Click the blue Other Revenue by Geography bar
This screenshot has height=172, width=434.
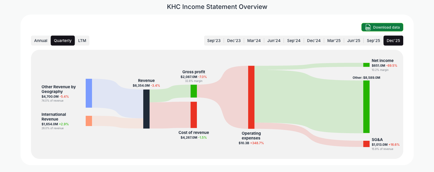tap(88, 93)
